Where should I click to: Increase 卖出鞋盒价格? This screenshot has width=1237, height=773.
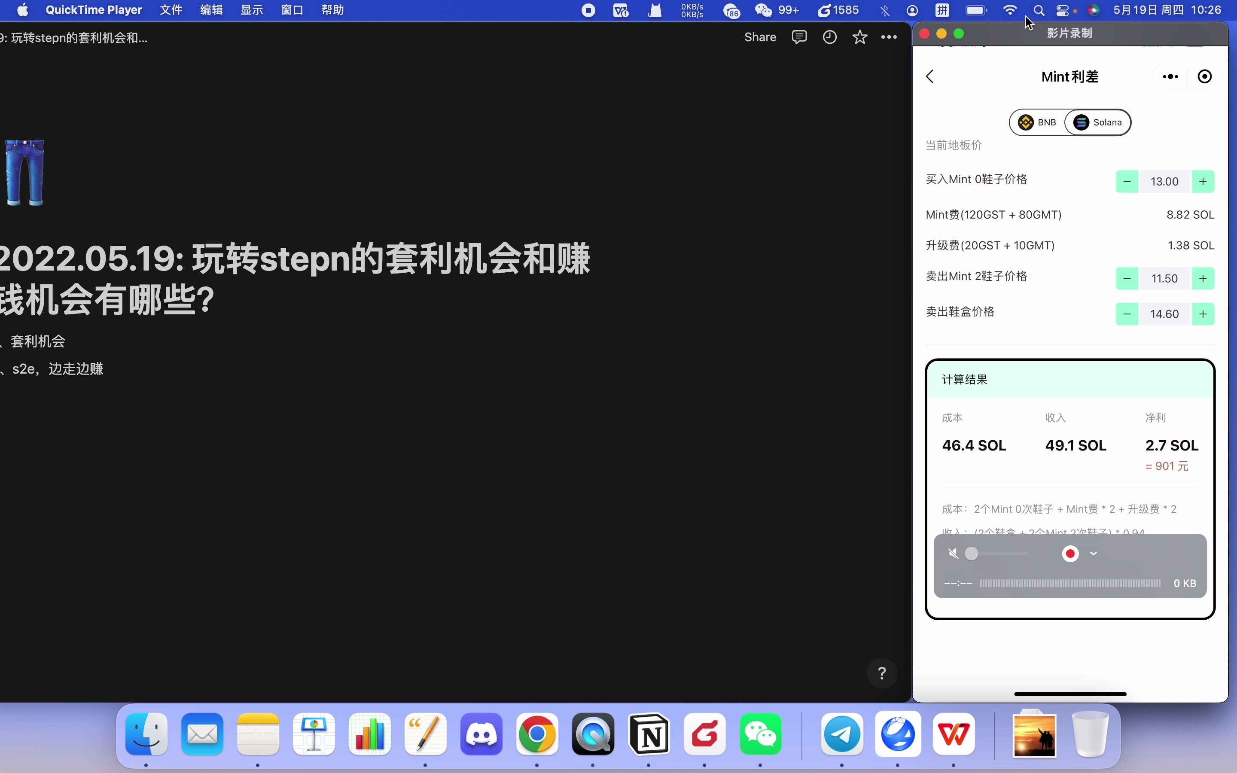click(x=1203, y=314)
